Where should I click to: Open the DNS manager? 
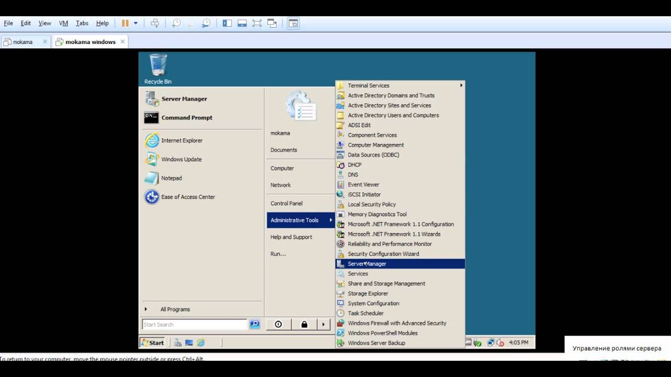400,175
